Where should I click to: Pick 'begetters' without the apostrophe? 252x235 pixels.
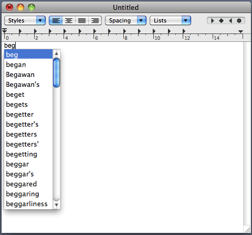[x=28, y=134]
